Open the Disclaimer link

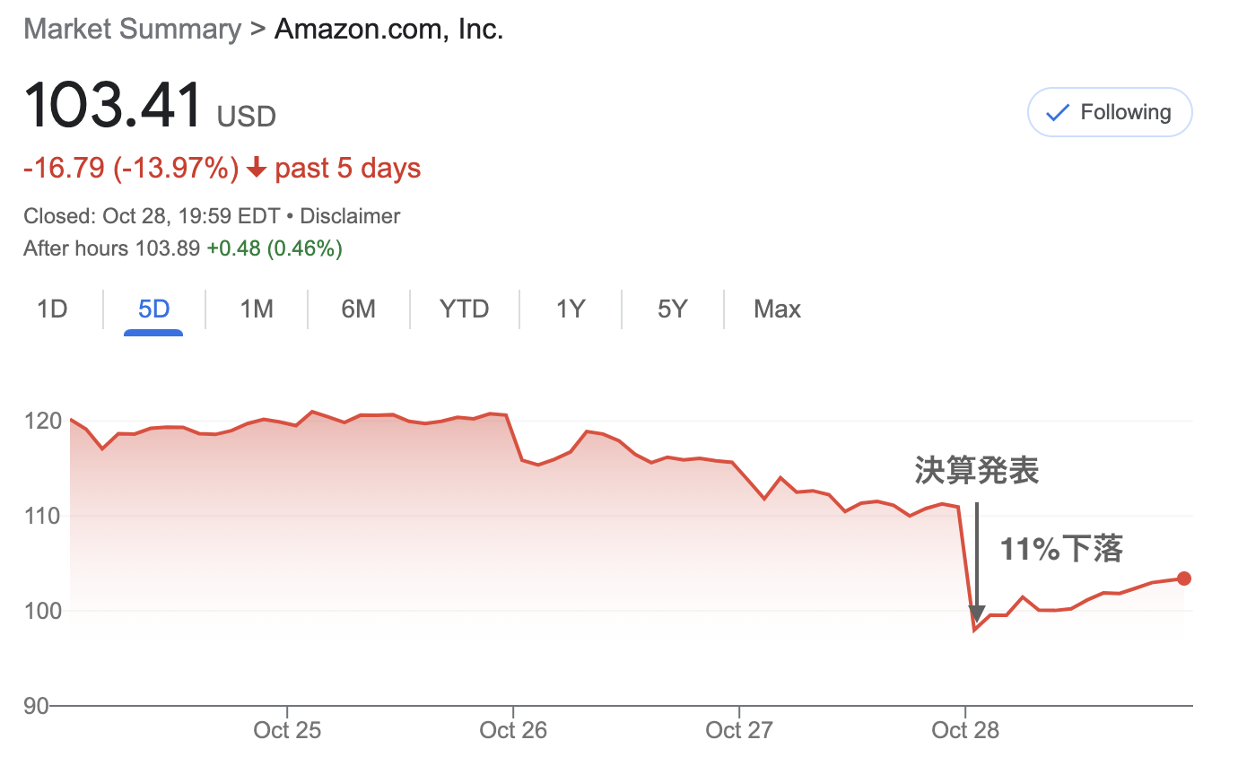(350, 216)
